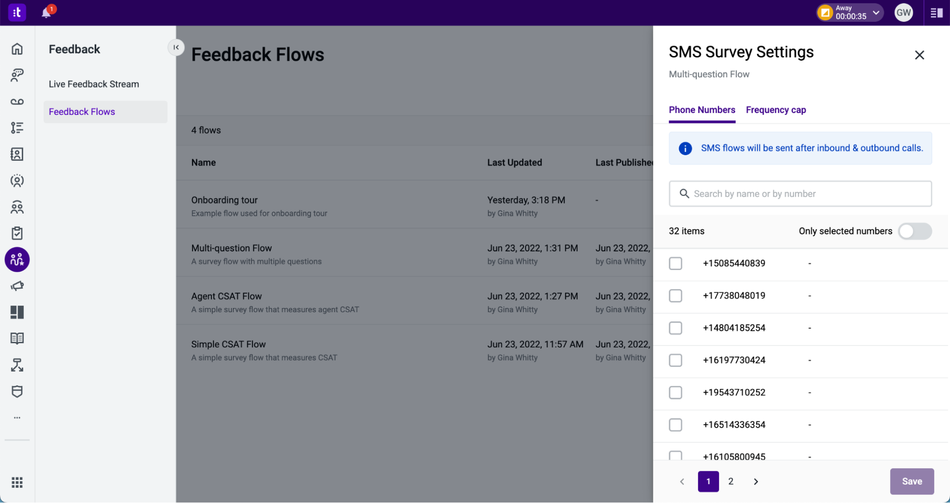The image size is (950, 503).
Task: Click the search magnifier icon
Action: coord(684,194)
